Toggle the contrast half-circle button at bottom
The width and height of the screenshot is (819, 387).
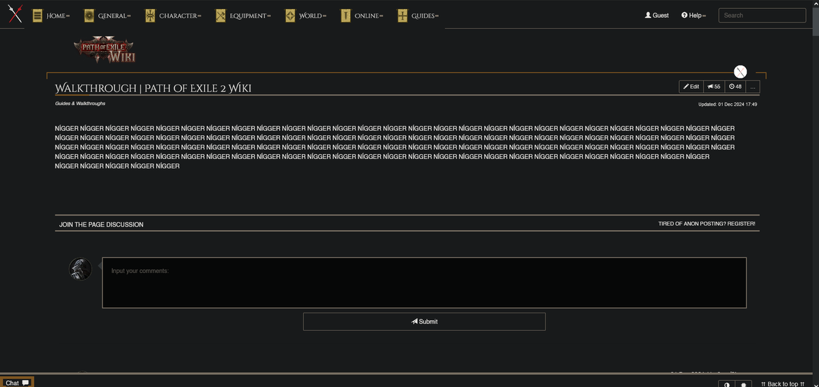(x=726, y=384)
